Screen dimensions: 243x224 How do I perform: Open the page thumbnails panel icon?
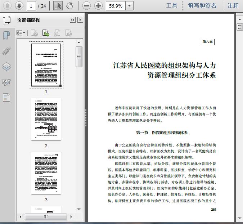6,20
